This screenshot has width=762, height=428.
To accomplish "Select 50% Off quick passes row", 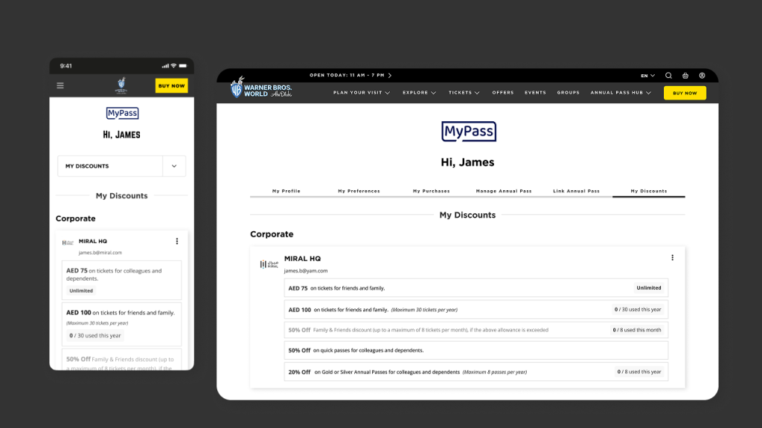I will coord(476,351).
